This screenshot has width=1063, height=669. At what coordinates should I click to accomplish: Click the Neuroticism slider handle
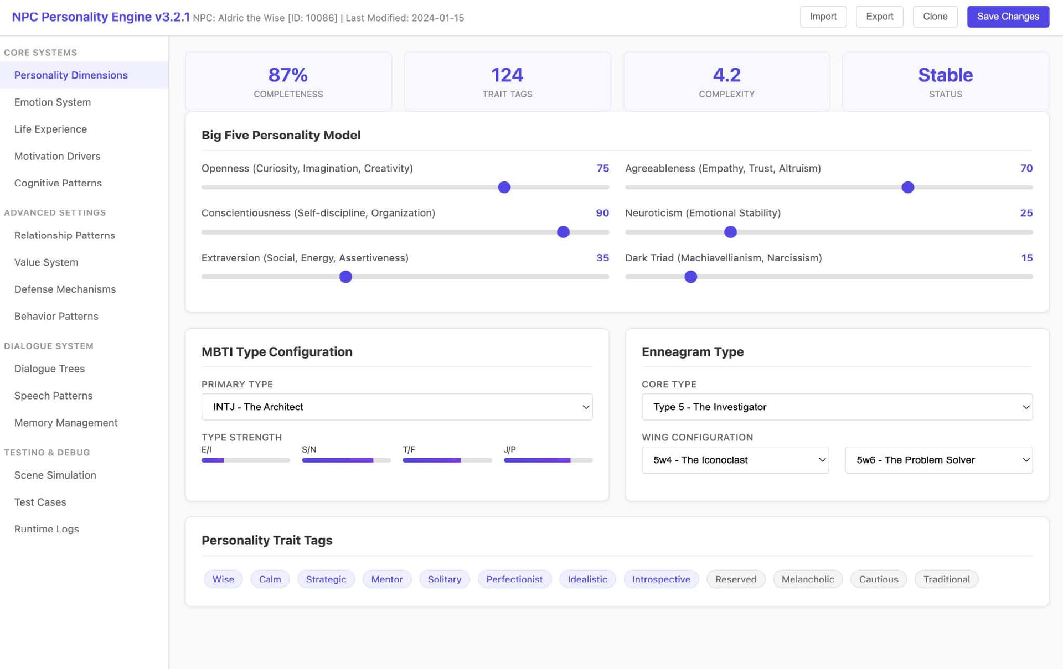tap(730, 232)
